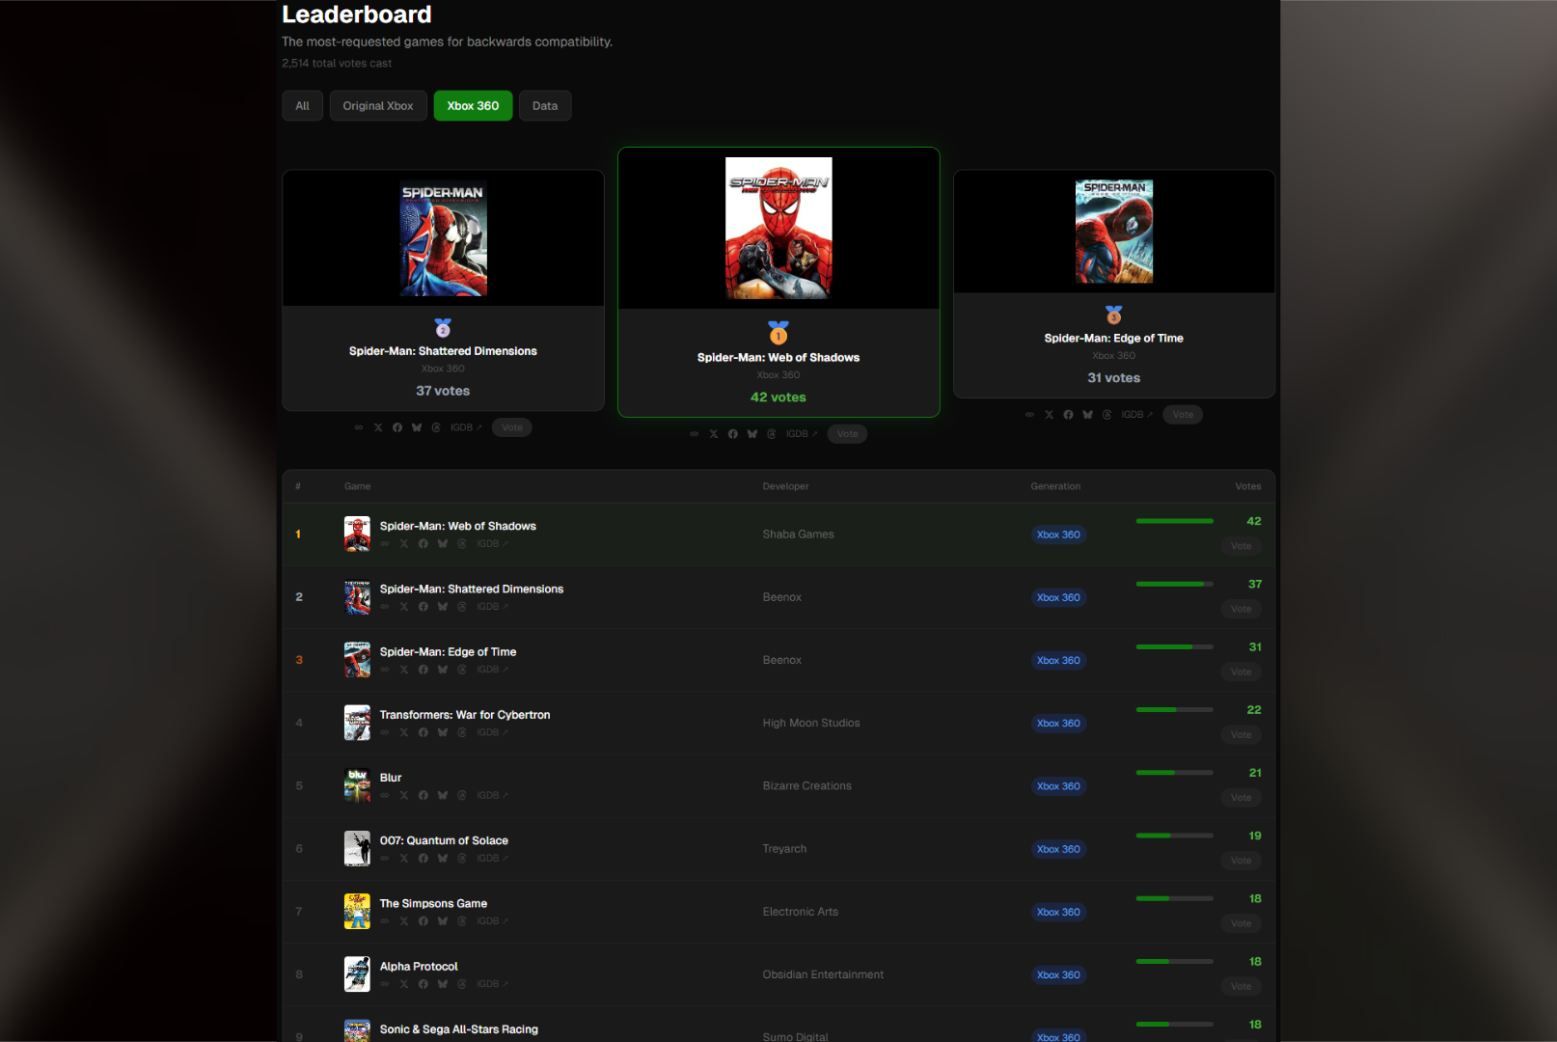Share Spider-Man: Shattered Dimensions on X
This screenshot has width=1557, height=1042.
(404, 606)
